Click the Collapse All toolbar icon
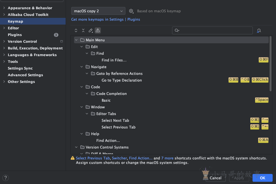The image size is (276, 184). pos(83,30)
